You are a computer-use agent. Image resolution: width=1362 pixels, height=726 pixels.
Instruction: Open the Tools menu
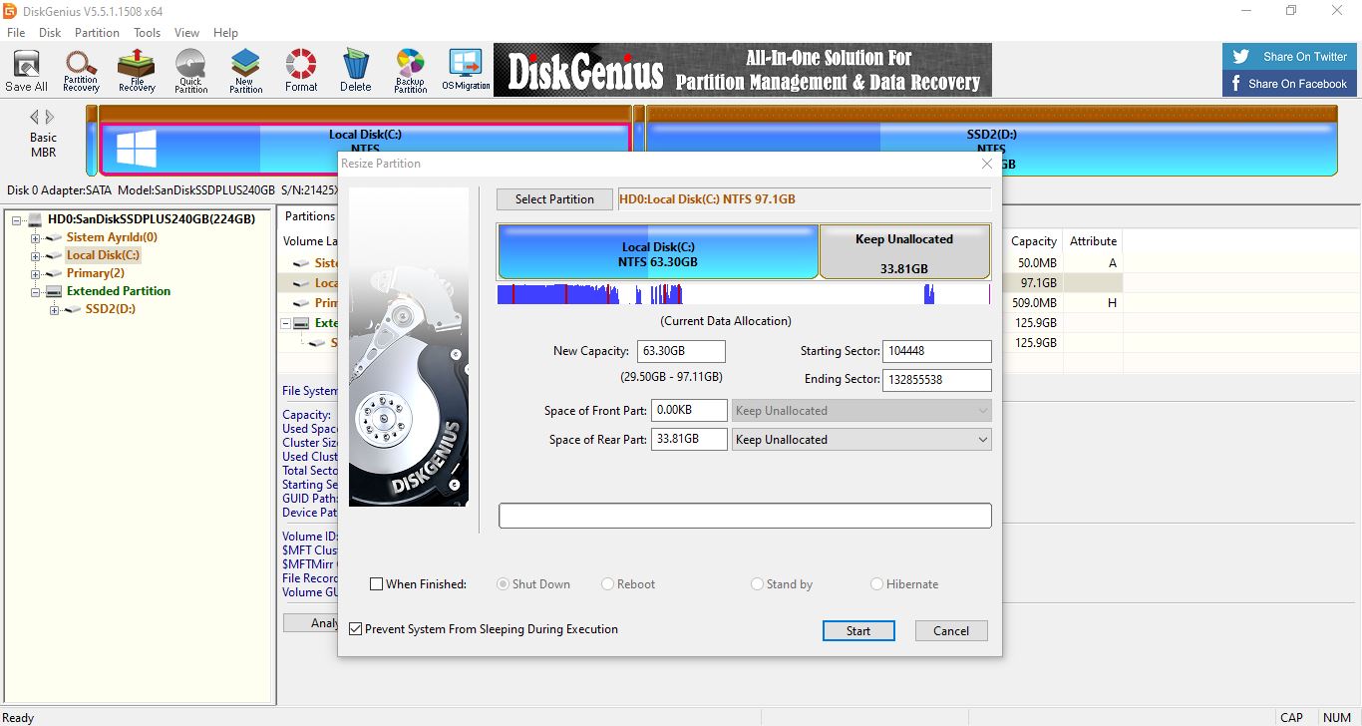pos(147,33)
